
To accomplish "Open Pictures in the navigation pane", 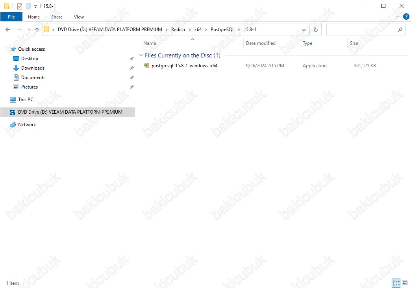I will [30, 87].
